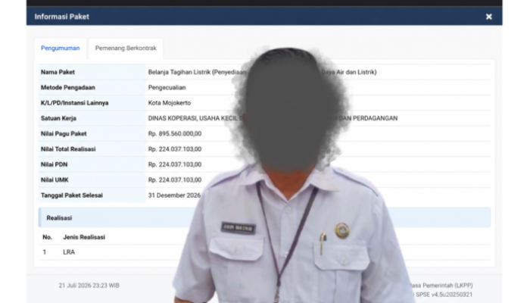Select the Nilai PDN label
Screen dimensions: 530x303
coord(54,164)
